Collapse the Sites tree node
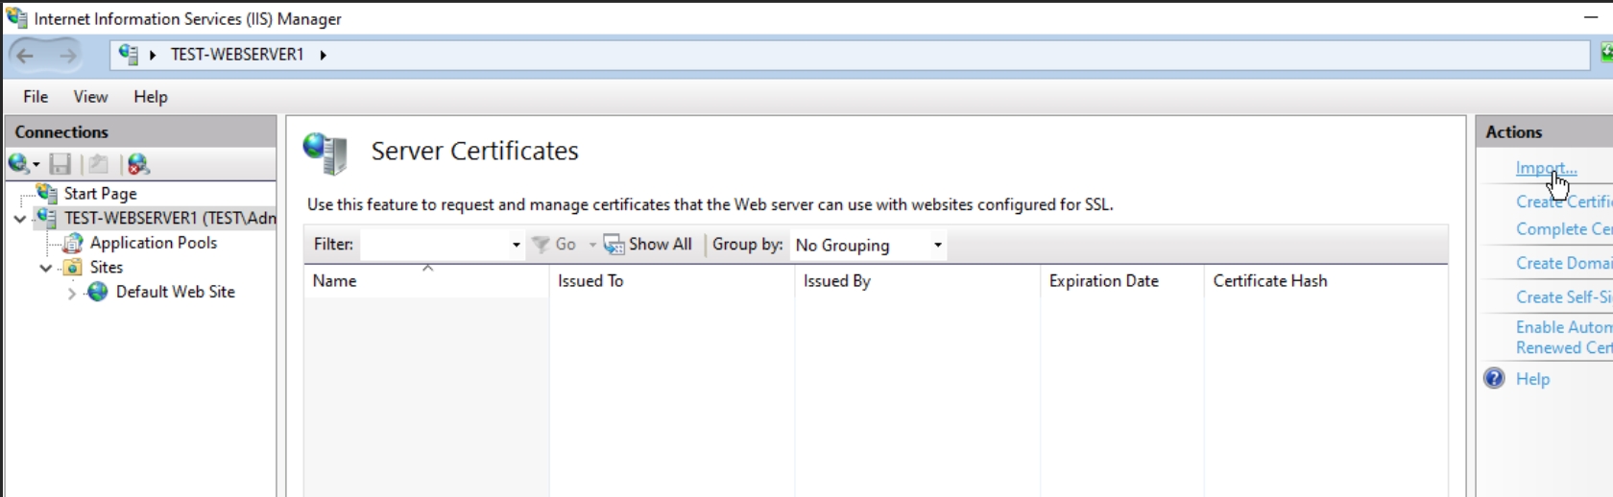Screen dimensions: 1613x497 46,268
